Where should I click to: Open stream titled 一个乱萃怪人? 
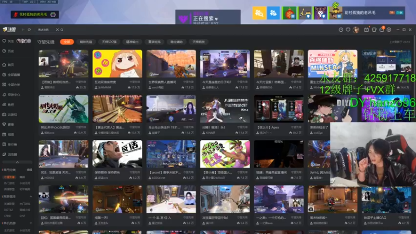pos(160,218)
